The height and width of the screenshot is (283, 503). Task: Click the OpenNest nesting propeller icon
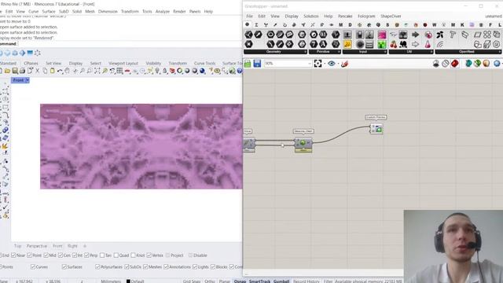[440, 35]
